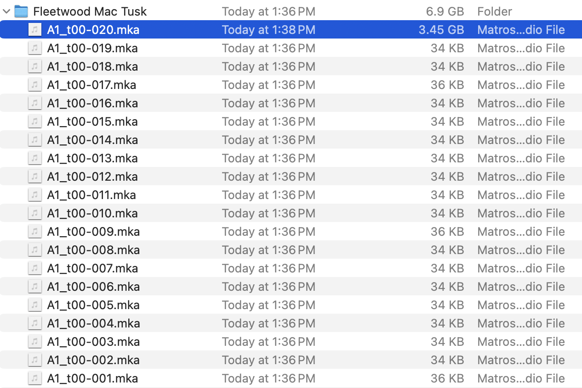The image size is (582, 388).
Task: Click the file icon of A1_t00-014.mka
Action: 34,140
